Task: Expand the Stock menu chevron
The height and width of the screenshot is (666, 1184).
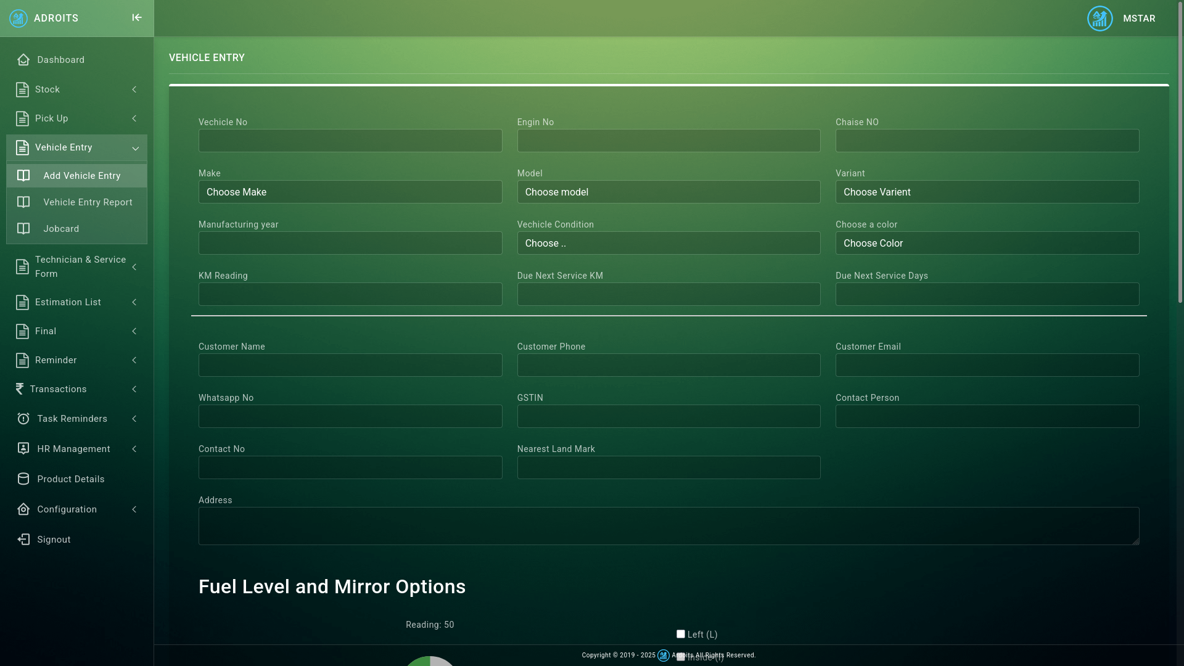Action: (x=134, y=89)
